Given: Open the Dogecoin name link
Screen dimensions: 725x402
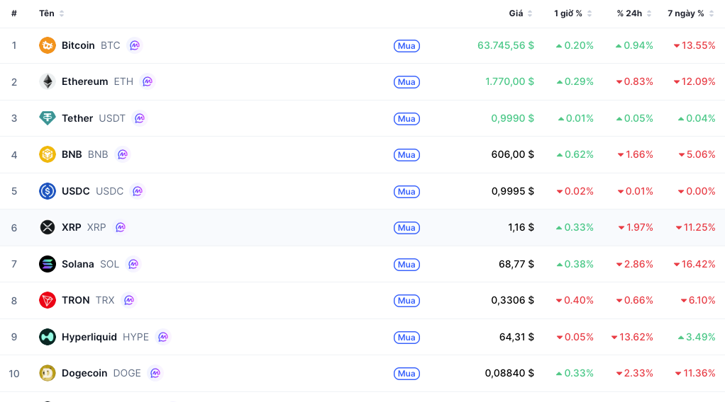Looking at the screenshot, I should [84, 373].
